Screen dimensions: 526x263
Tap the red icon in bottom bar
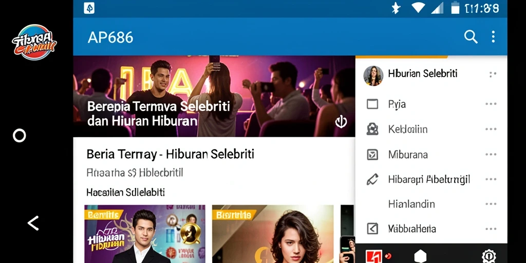374,257
